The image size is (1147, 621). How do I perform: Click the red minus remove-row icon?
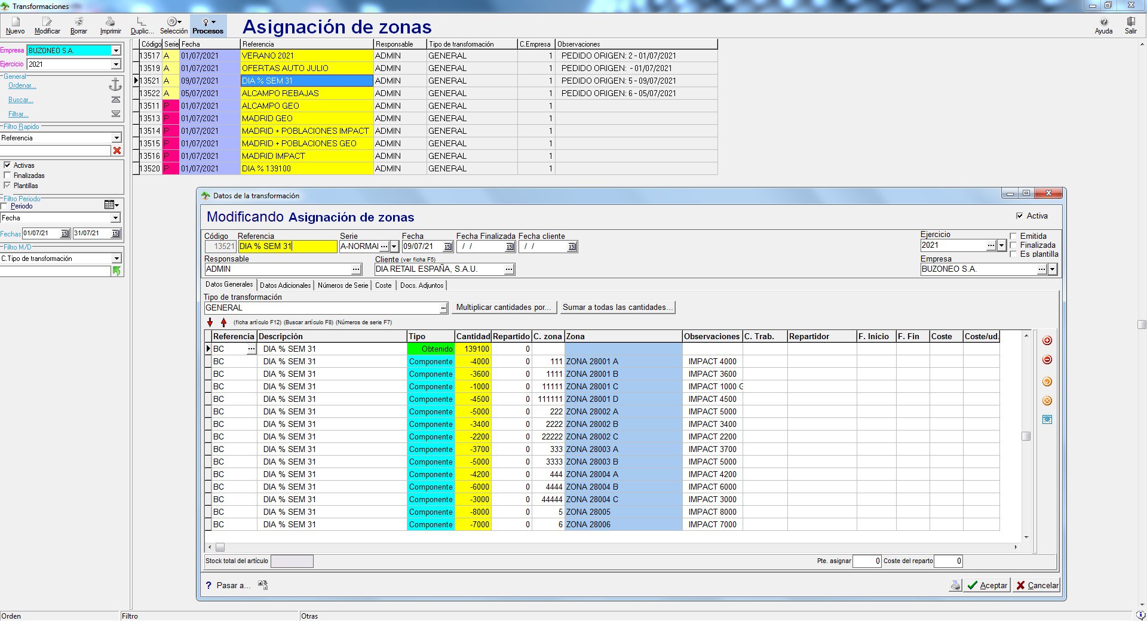click(1047, 359)
